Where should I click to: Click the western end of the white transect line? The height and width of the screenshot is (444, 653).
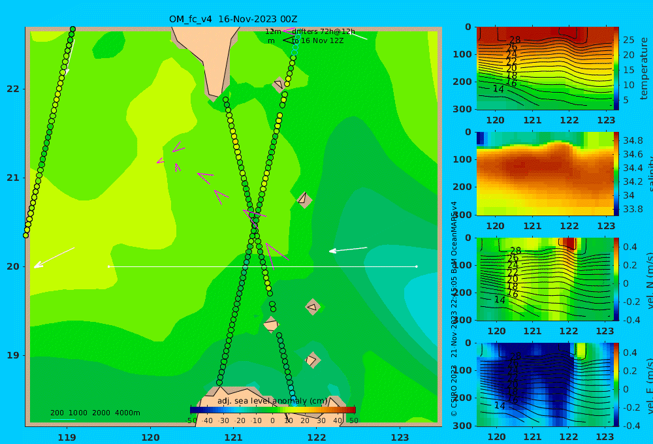(x=108, y=266)
